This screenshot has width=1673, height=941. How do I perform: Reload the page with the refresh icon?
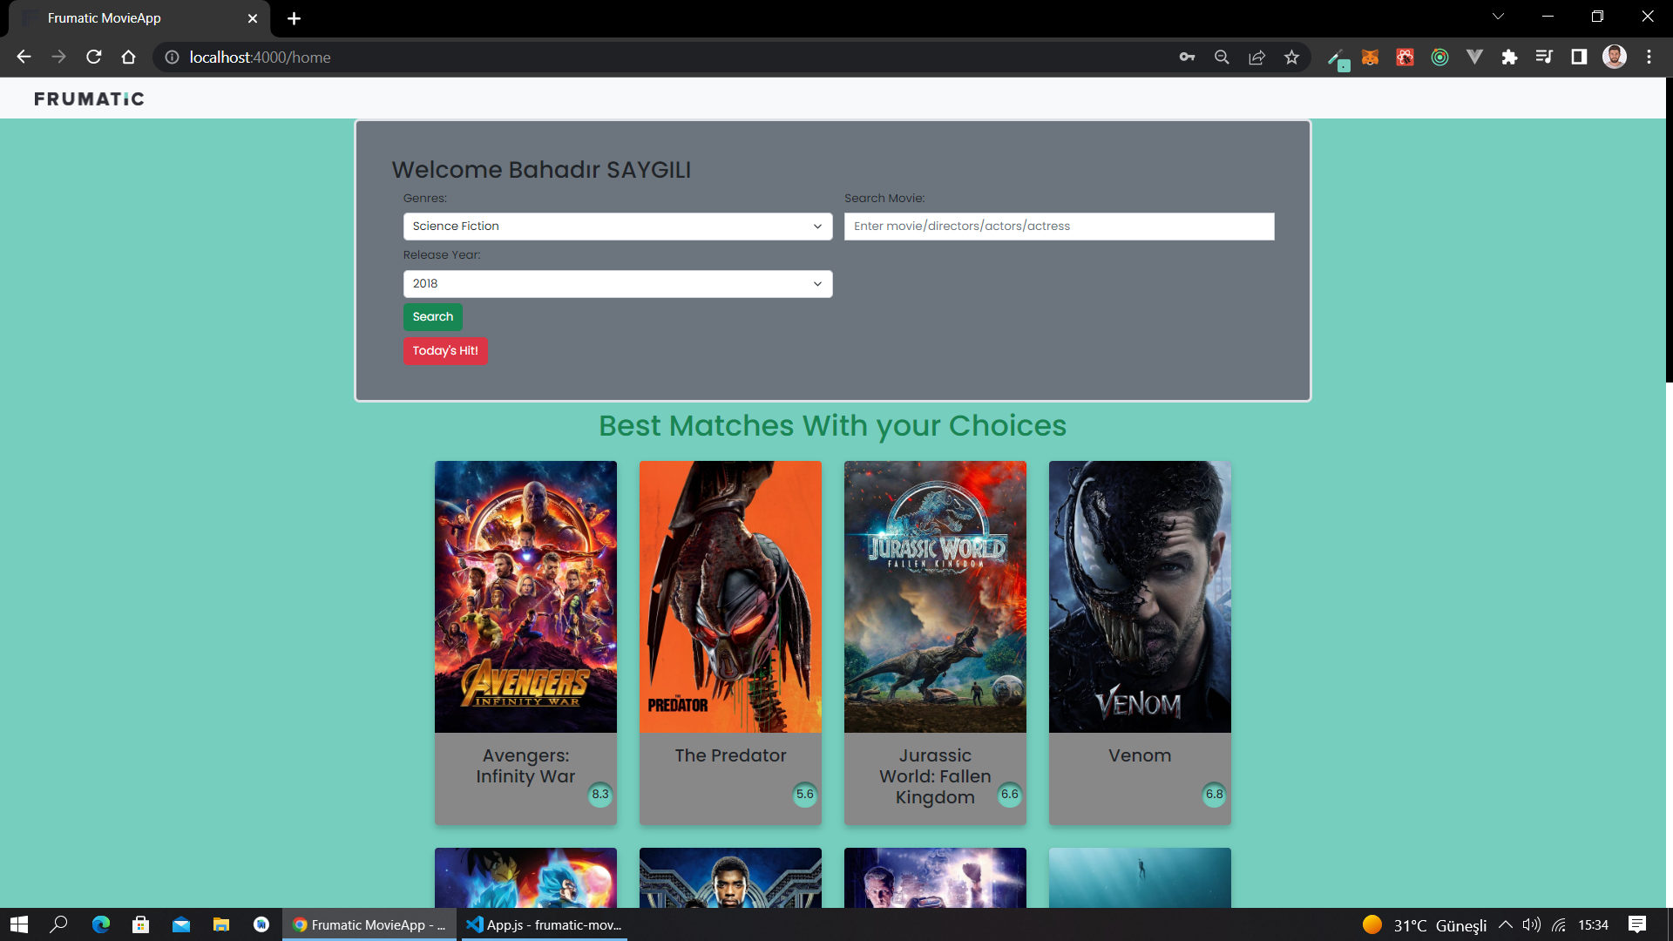(93, 57)
